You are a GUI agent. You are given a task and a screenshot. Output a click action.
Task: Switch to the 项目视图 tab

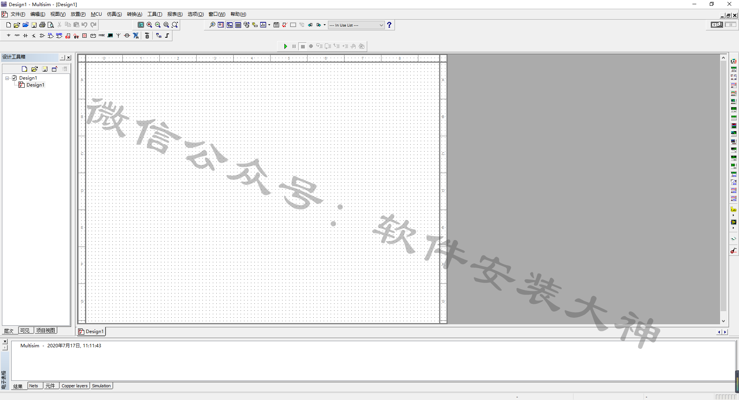pos(45,330)
